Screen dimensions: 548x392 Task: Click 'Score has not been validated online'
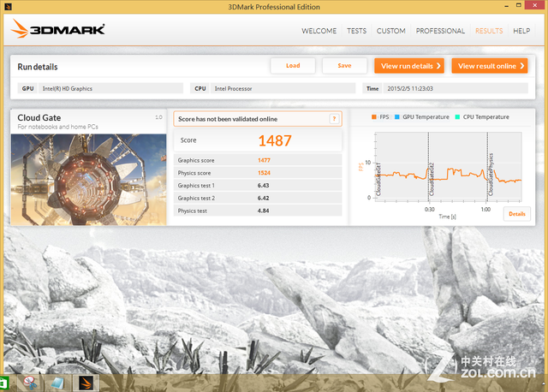point(228,119)
